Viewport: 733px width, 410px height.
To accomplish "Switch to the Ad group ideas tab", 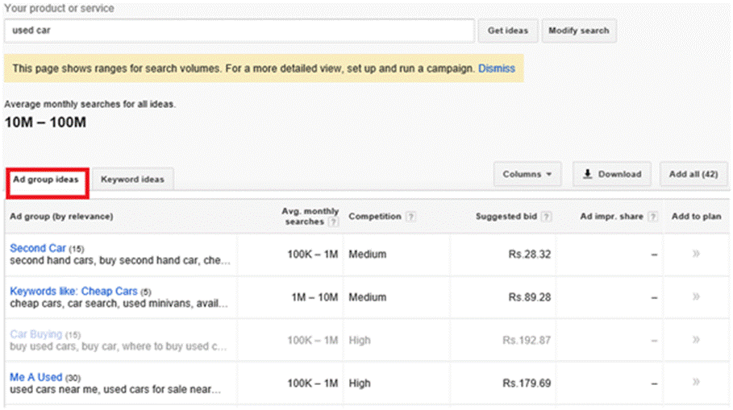I will point(46,180).
